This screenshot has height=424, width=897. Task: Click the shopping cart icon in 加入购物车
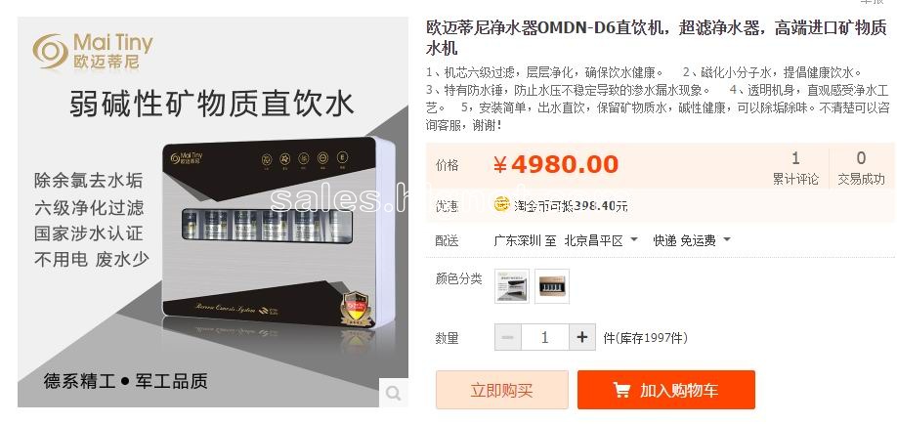621,390
